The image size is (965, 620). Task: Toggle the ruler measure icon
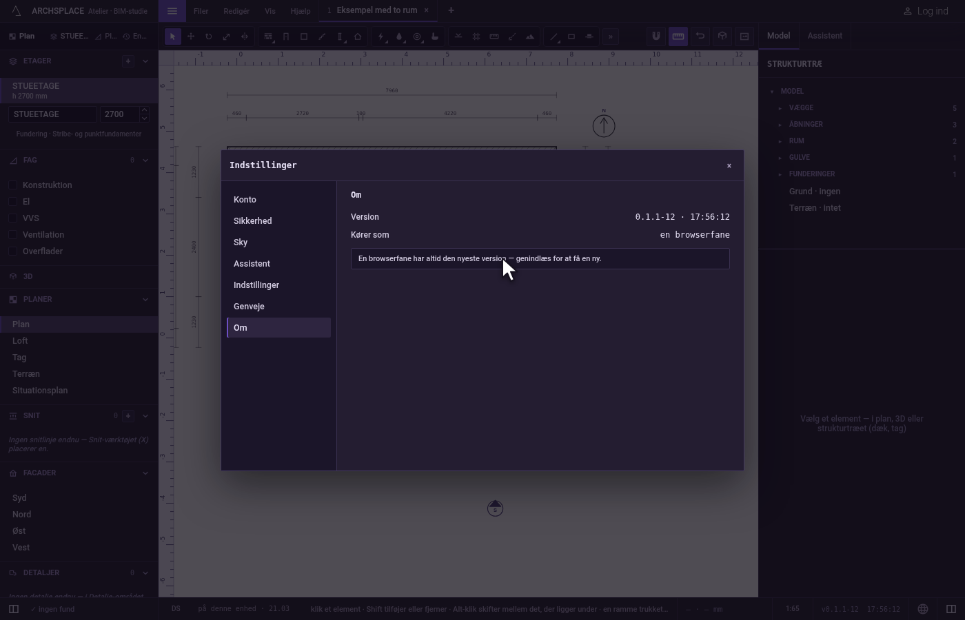(678, 37)
